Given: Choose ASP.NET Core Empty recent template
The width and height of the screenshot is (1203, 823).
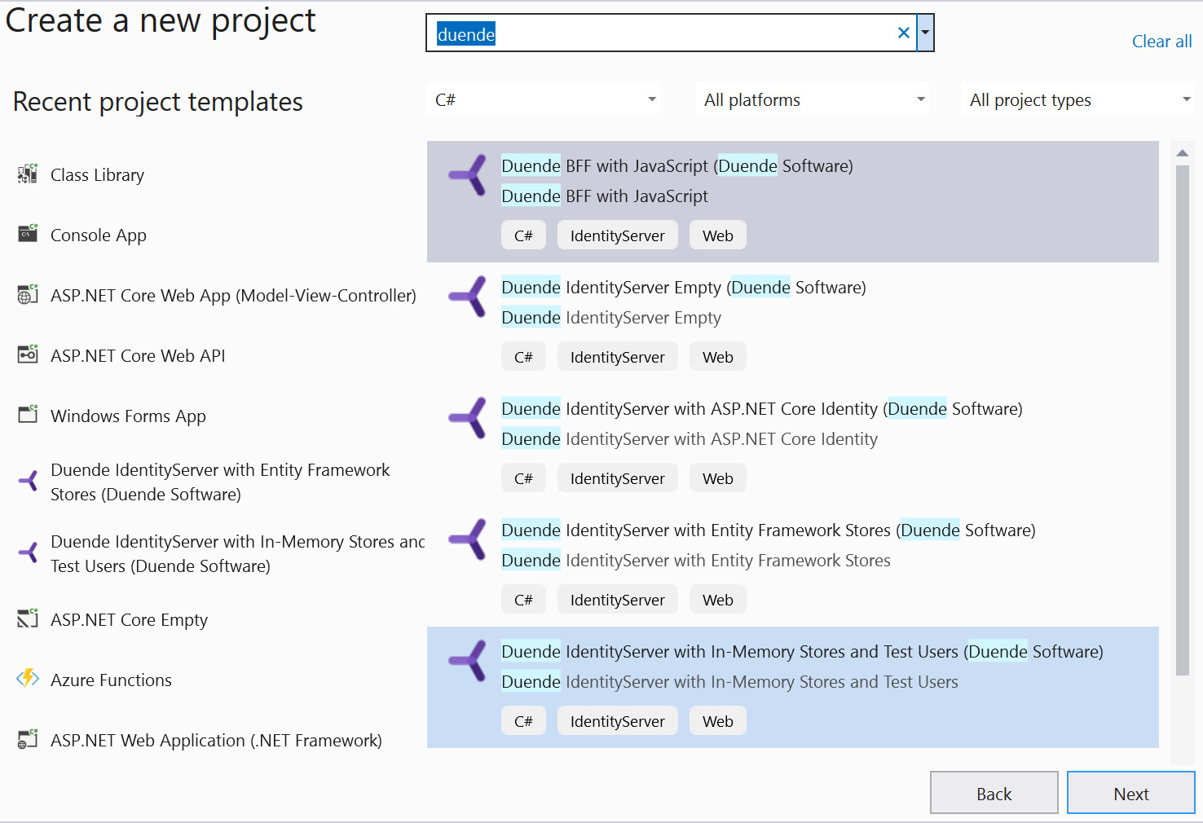Looking at the screenshot, I should 129,619.
